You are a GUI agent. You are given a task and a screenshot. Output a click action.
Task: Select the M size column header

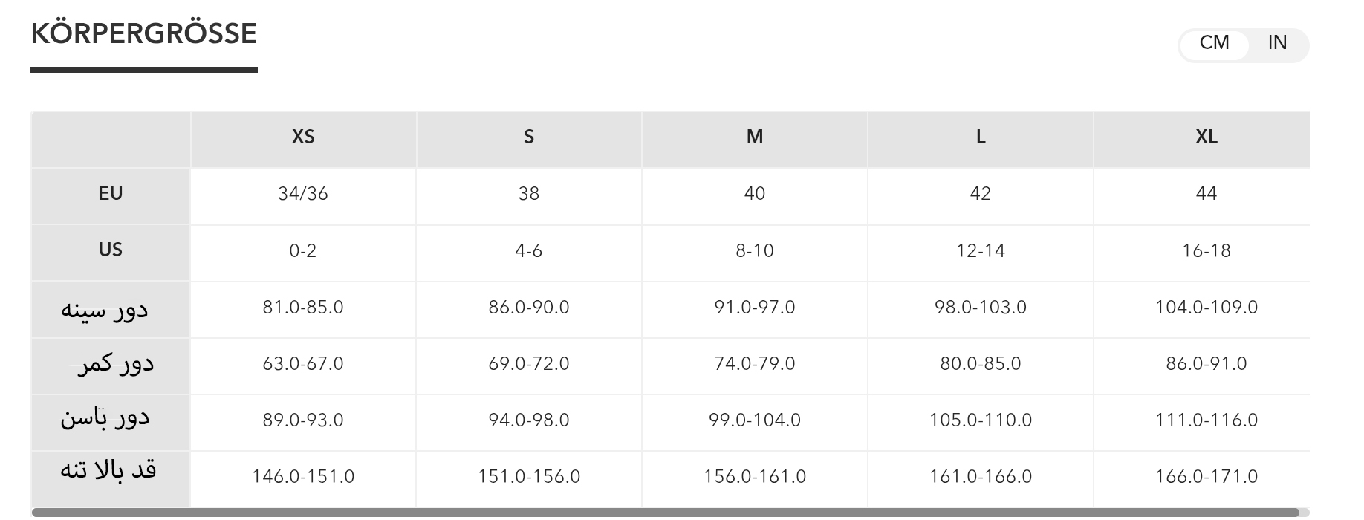755,137
